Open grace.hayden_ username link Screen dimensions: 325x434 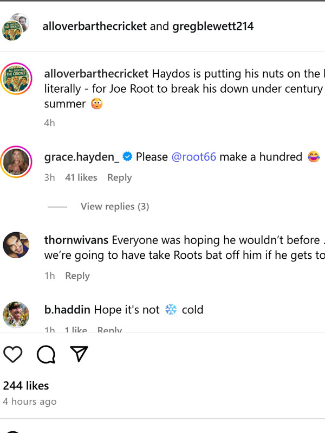coord(82,157)
